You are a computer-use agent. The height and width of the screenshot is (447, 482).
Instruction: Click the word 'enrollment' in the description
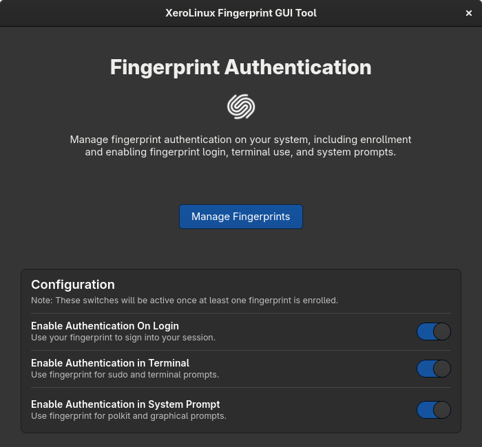[x=385, y=140]
